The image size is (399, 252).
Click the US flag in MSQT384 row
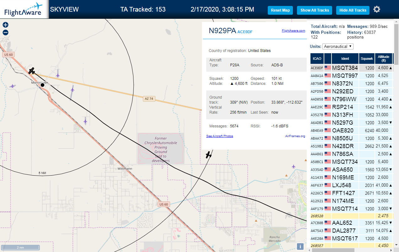[328, 68]
